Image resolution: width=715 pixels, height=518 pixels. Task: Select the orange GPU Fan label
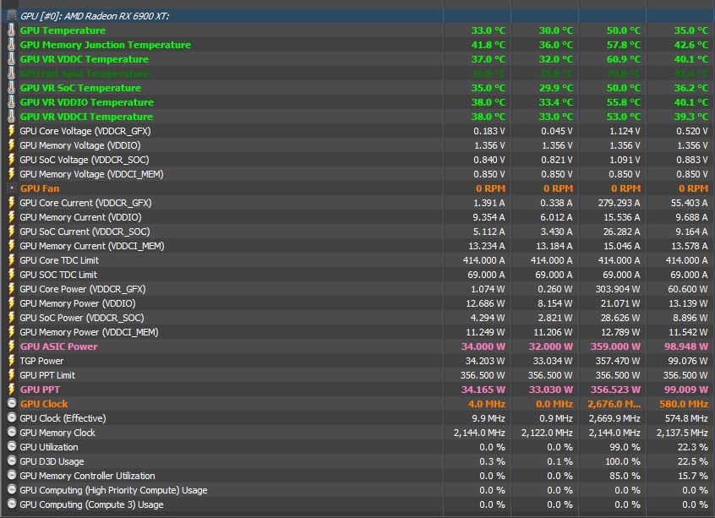pyautogui.click(x=40, y=188)
